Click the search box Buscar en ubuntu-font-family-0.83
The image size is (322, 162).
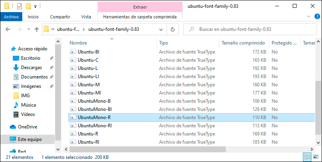(x=250, y=29)
